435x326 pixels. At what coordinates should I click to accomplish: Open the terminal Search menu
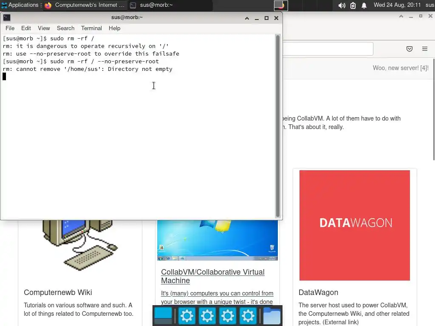point(65,28)
